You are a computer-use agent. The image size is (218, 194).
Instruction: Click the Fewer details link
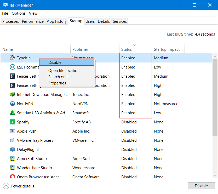click(22, 186)
